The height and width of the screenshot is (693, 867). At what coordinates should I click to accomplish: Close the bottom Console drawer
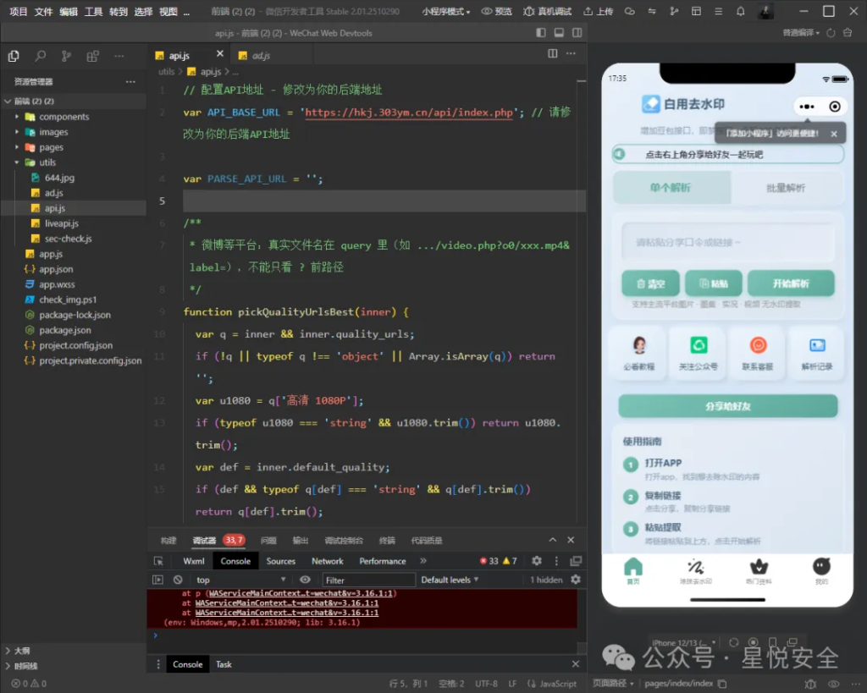pyautogui.click(x=576, y=664)
